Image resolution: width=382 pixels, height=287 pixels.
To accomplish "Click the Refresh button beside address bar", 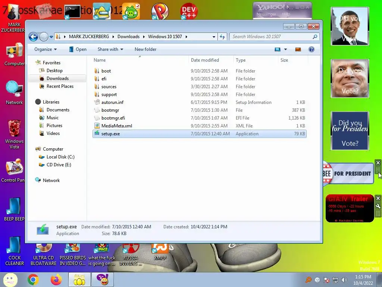I will pyautogui.click(x=222, y=37).
